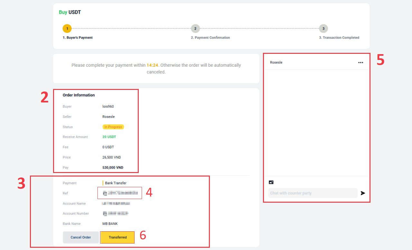This screenshot has width=412, height=250.
Task: Click the '3. Transaction Completed' label
Action: click(339, 38)
